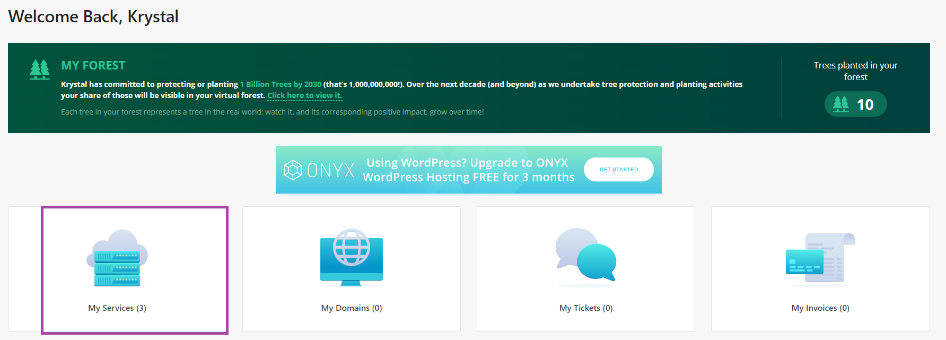Click the 'Each tree in your forest represents' sentence
This screenshot has width=946, height=340.
pos(272,112)
